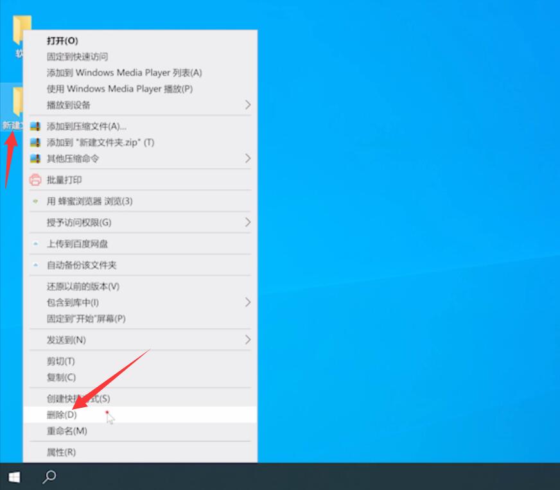Click the browser icon beside 用 蜂蜜浏览器 浏览

pyautogui.click(x=35, y=201)
